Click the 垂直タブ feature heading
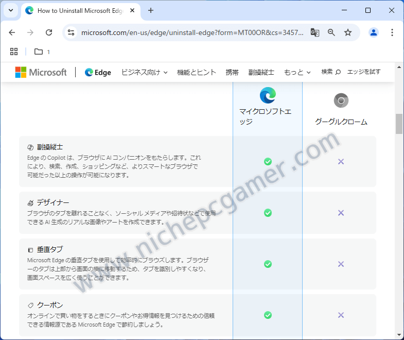Image resolution: width=404 pixels, height=340 pixels. [50, 249]
